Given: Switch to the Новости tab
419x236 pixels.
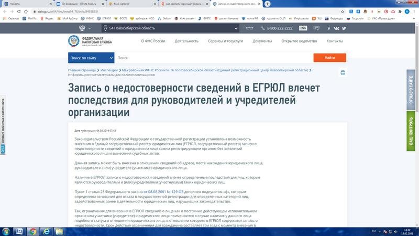Looking at the screenshot, I should [27, 4].
